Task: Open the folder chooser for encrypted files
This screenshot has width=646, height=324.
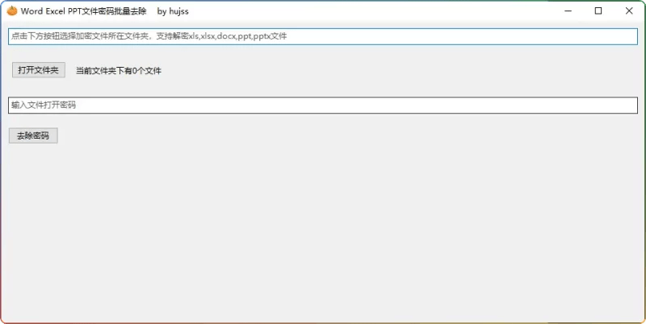Action: click(38, 70)
